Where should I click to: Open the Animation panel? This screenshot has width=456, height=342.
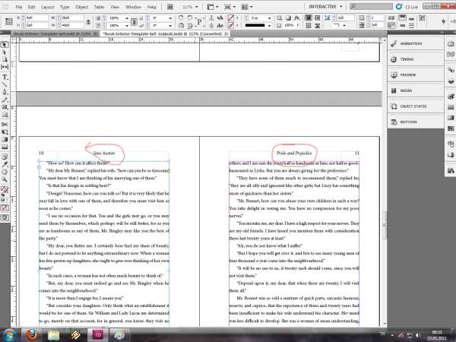tap(416, 43)
